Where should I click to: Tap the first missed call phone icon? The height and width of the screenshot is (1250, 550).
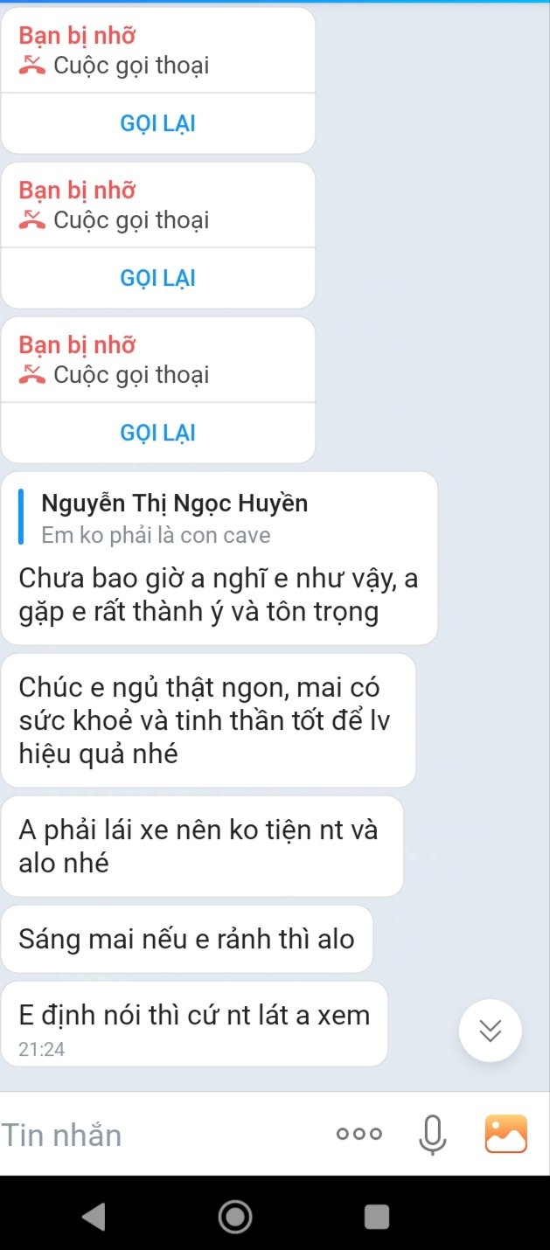[x=32, y=66]
